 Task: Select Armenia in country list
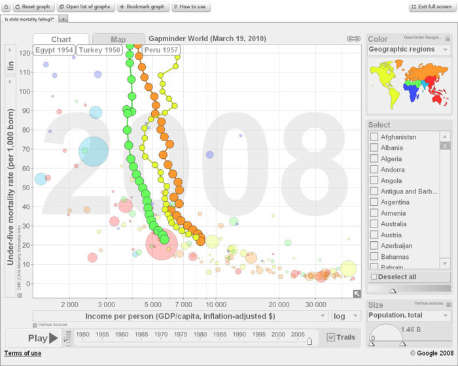393,213
